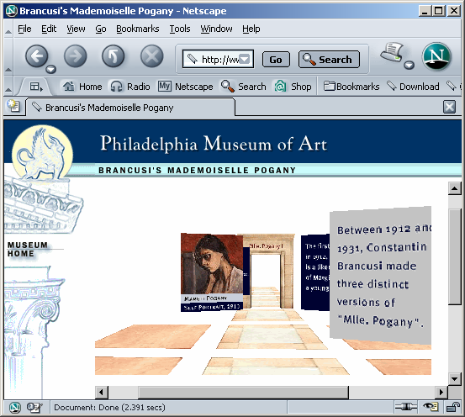Click Search with magnifier on personal toolbar
Image resolution: width=465 pixels, height=417 pixels.
[243, 87]
